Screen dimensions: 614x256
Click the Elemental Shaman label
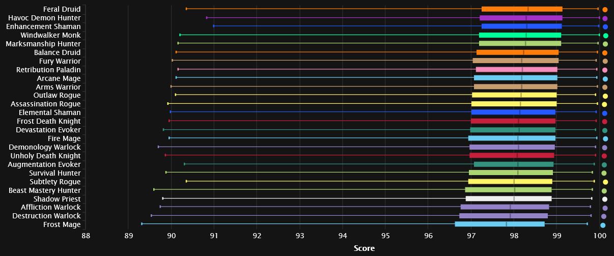coord(49,113)
